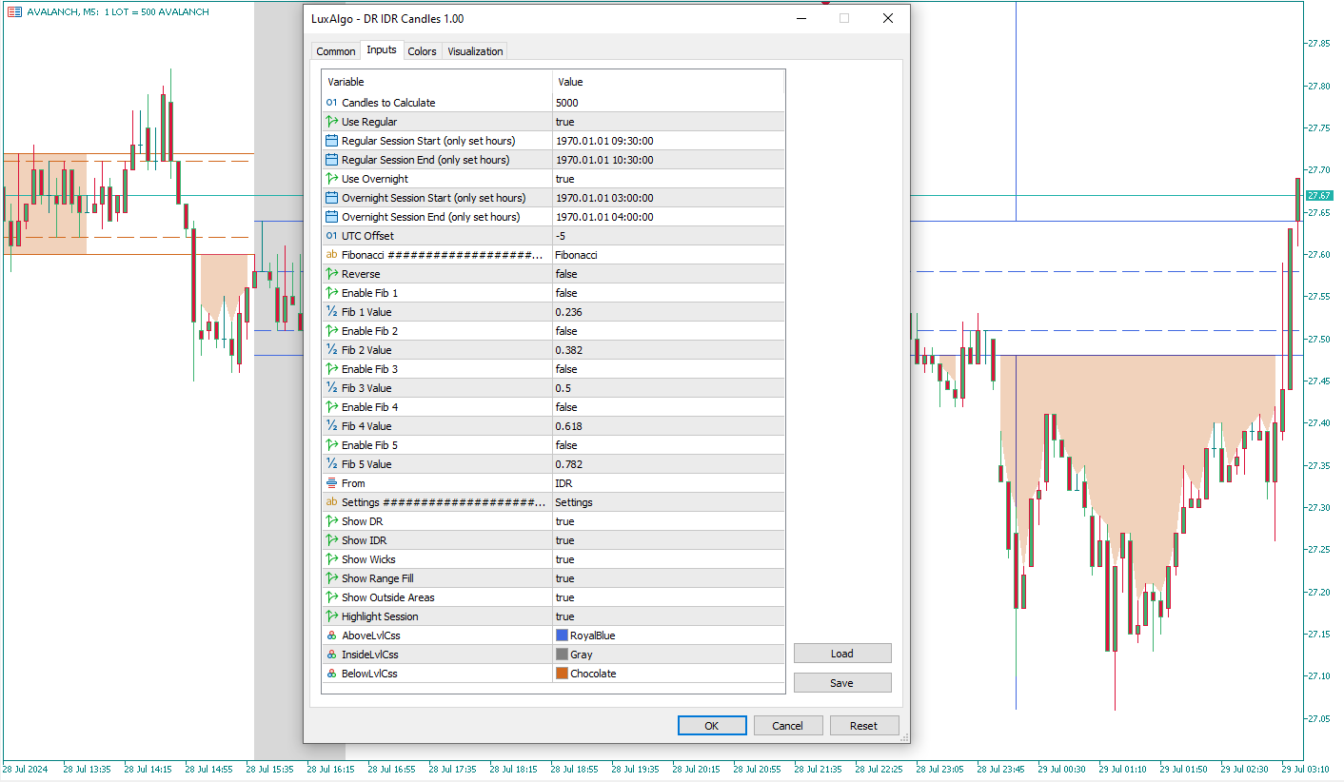Click the calendar icon beside Overnight Session End
The image size is (1344, 782).
(x=331, y=217)
